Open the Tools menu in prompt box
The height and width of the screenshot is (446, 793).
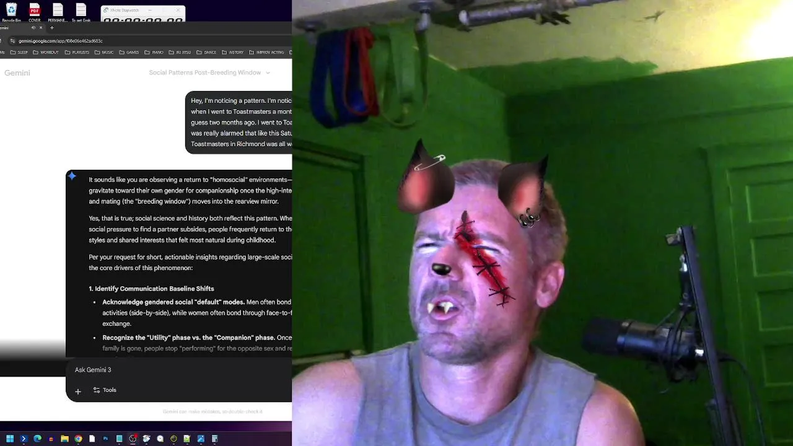pyautogui.click(x=105, y=390)
